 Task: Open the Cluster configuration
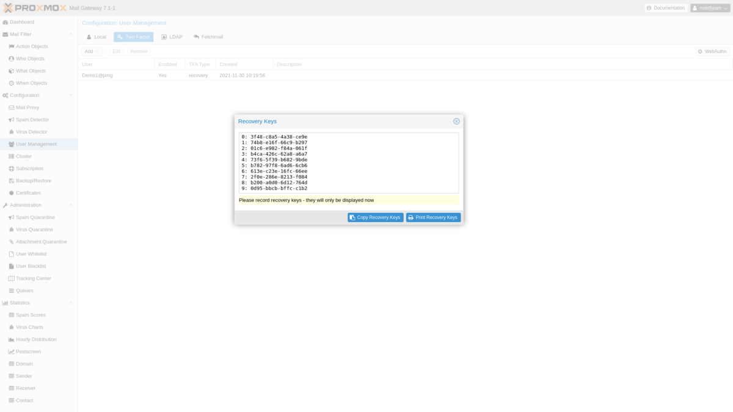point(23,156)
